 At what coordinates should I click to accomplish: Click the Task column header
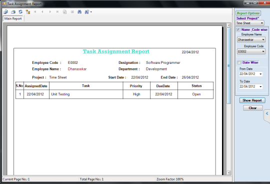[86, 86]
